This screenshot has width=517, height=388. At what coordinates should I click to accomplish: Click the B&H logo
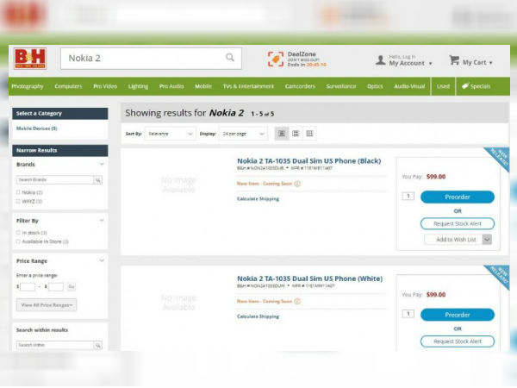pos(30,59)
